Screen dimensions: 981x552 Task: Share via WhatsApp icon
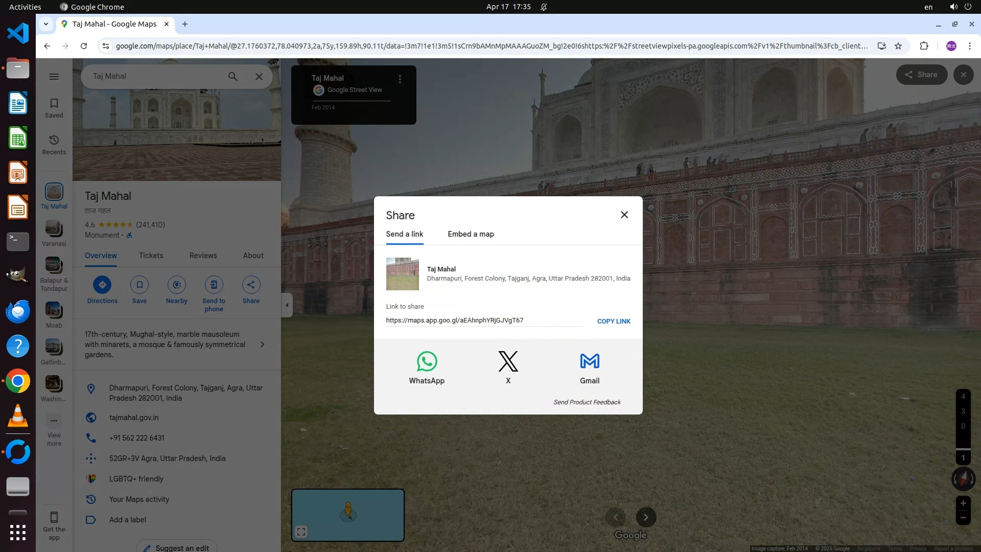(427, 361)
